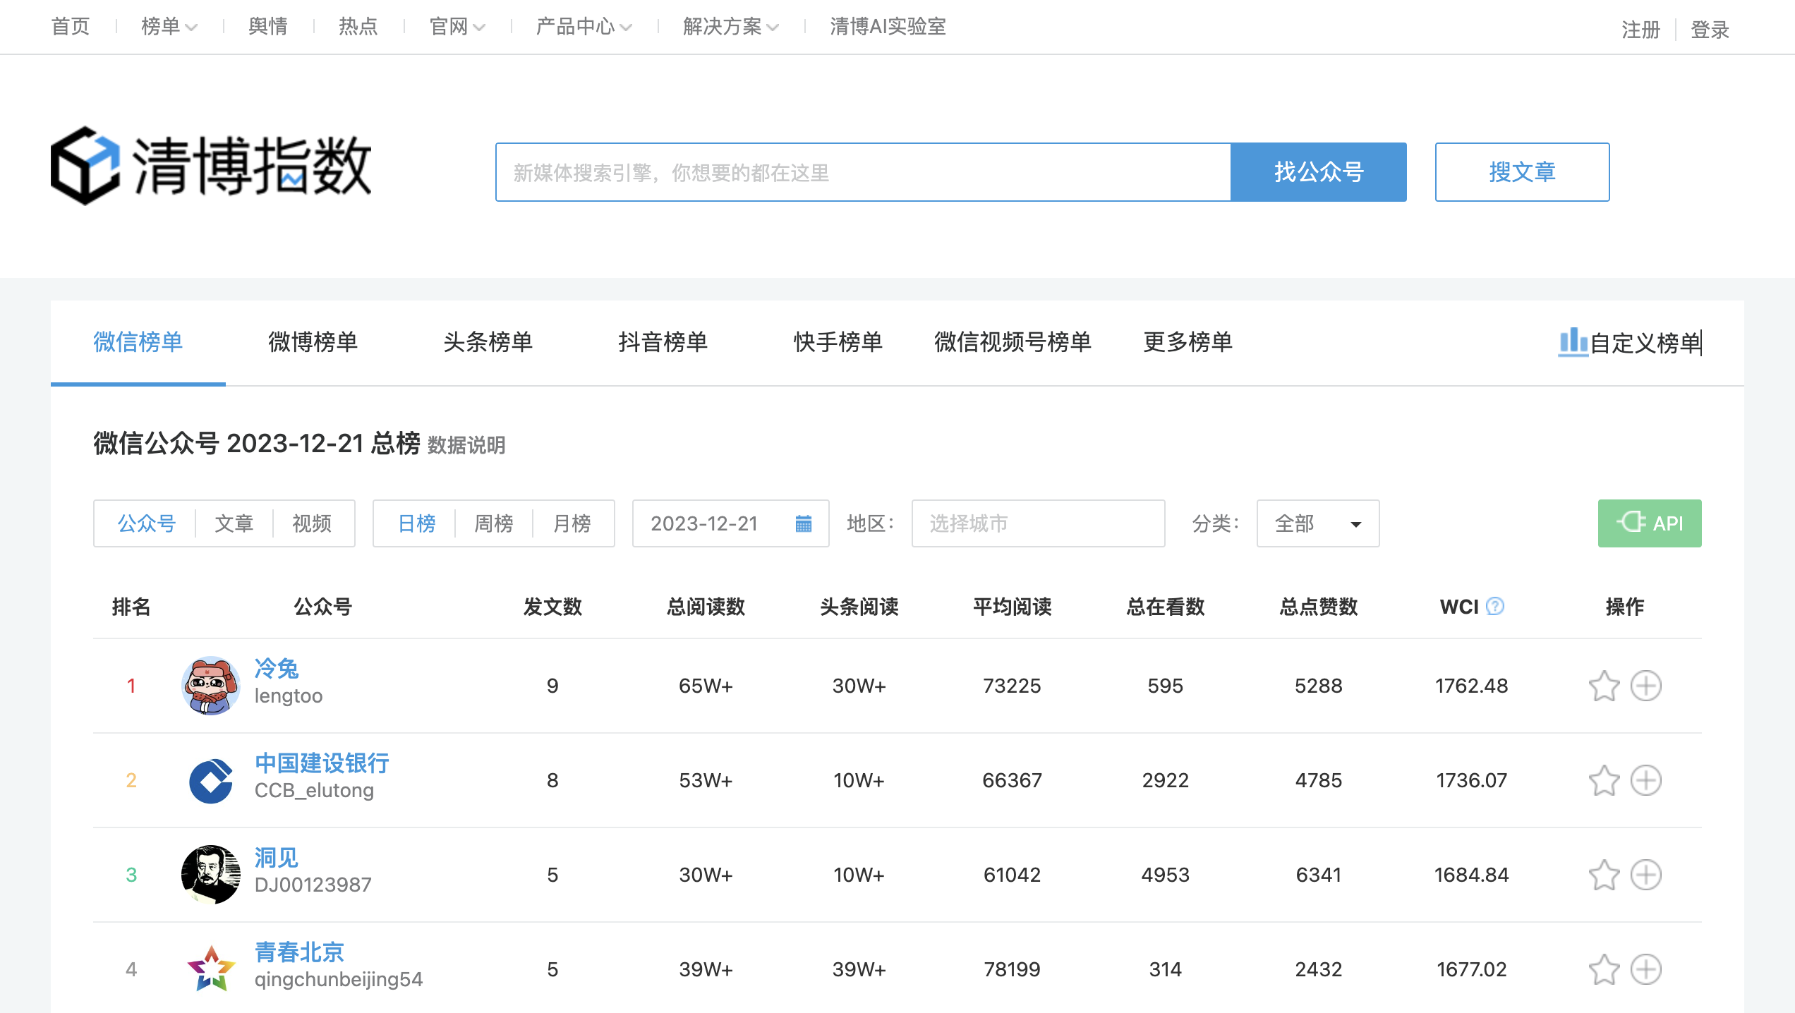Switch to the 抖音榜单 tab

663,342
